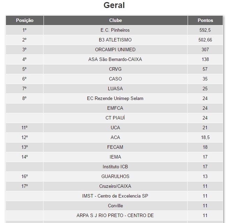This screenshot has height=223, width=228.
Task: Click the CRVG club entry
Action: [115, 69]
